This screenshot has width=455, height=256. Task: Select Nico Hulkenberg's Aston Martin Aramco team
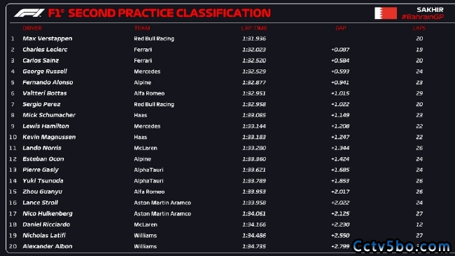click(x=162, y=214)
